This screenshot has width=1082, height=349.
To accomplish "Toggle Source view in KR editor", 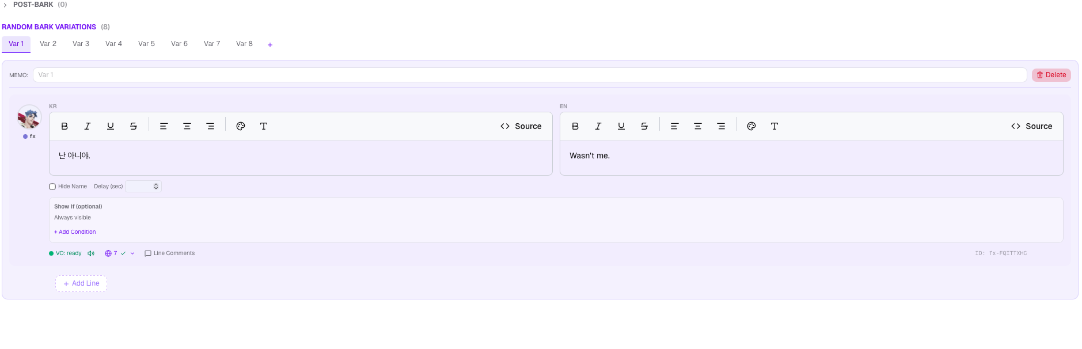I will (521, 126).
